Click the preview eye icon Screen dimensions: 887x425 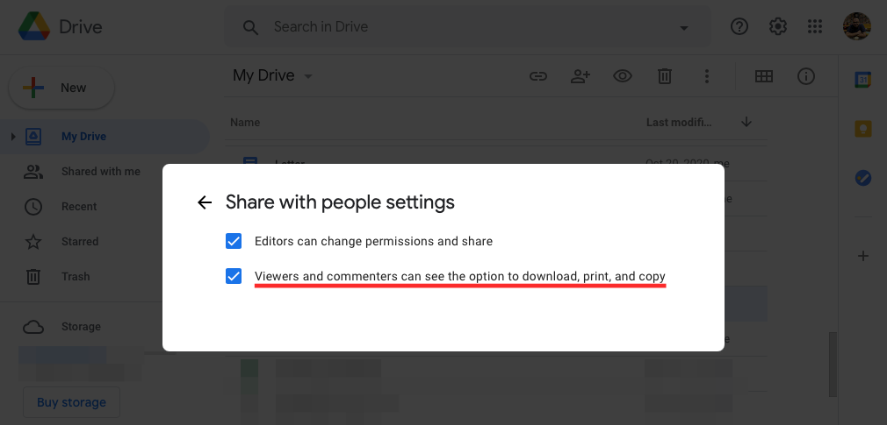point(623,76)
